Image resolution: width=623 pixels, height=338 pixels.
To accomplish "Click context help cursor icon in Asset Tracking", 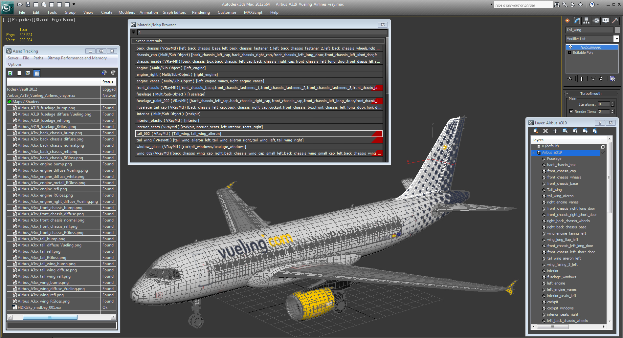I will tap(113, 73).
